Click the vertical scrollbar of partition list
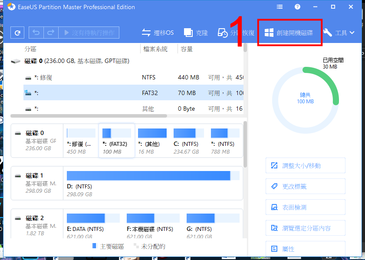Screen dimensions: 365x260 point(245,47)
